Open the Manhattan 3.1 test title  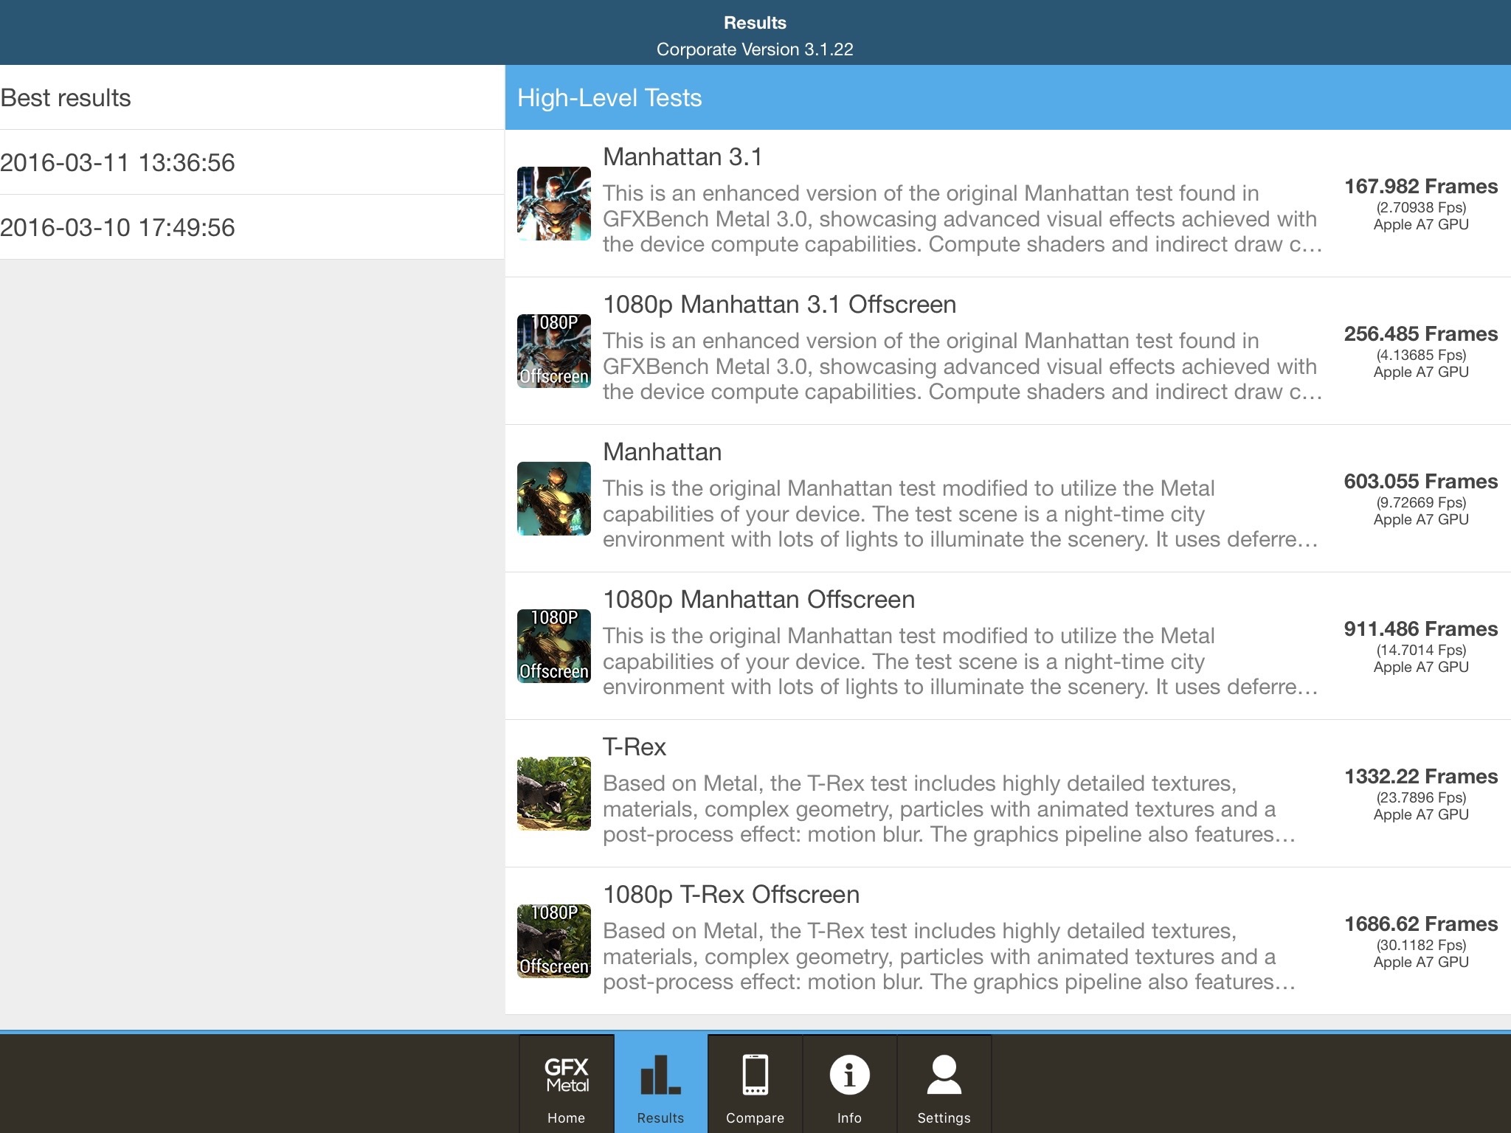coord(682,156)
